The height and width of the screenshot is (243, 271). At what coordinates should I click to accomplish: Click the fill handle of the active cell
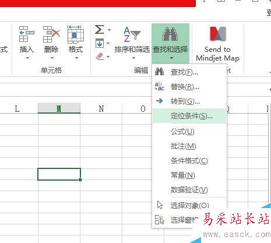pyautogui.click(x=80, y=179)
